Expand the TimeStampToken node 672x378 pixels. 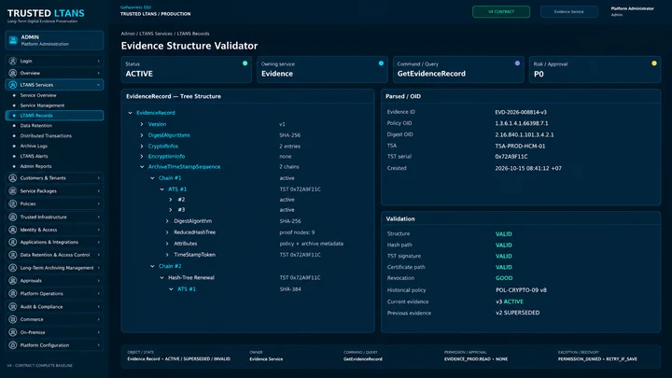click(x=167, y=255)
